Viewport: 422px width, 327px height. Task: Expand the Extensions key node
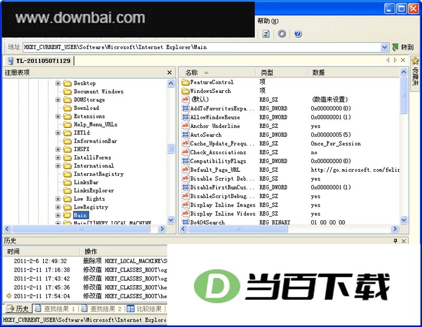pyautogui.click(x=58, y=116)
